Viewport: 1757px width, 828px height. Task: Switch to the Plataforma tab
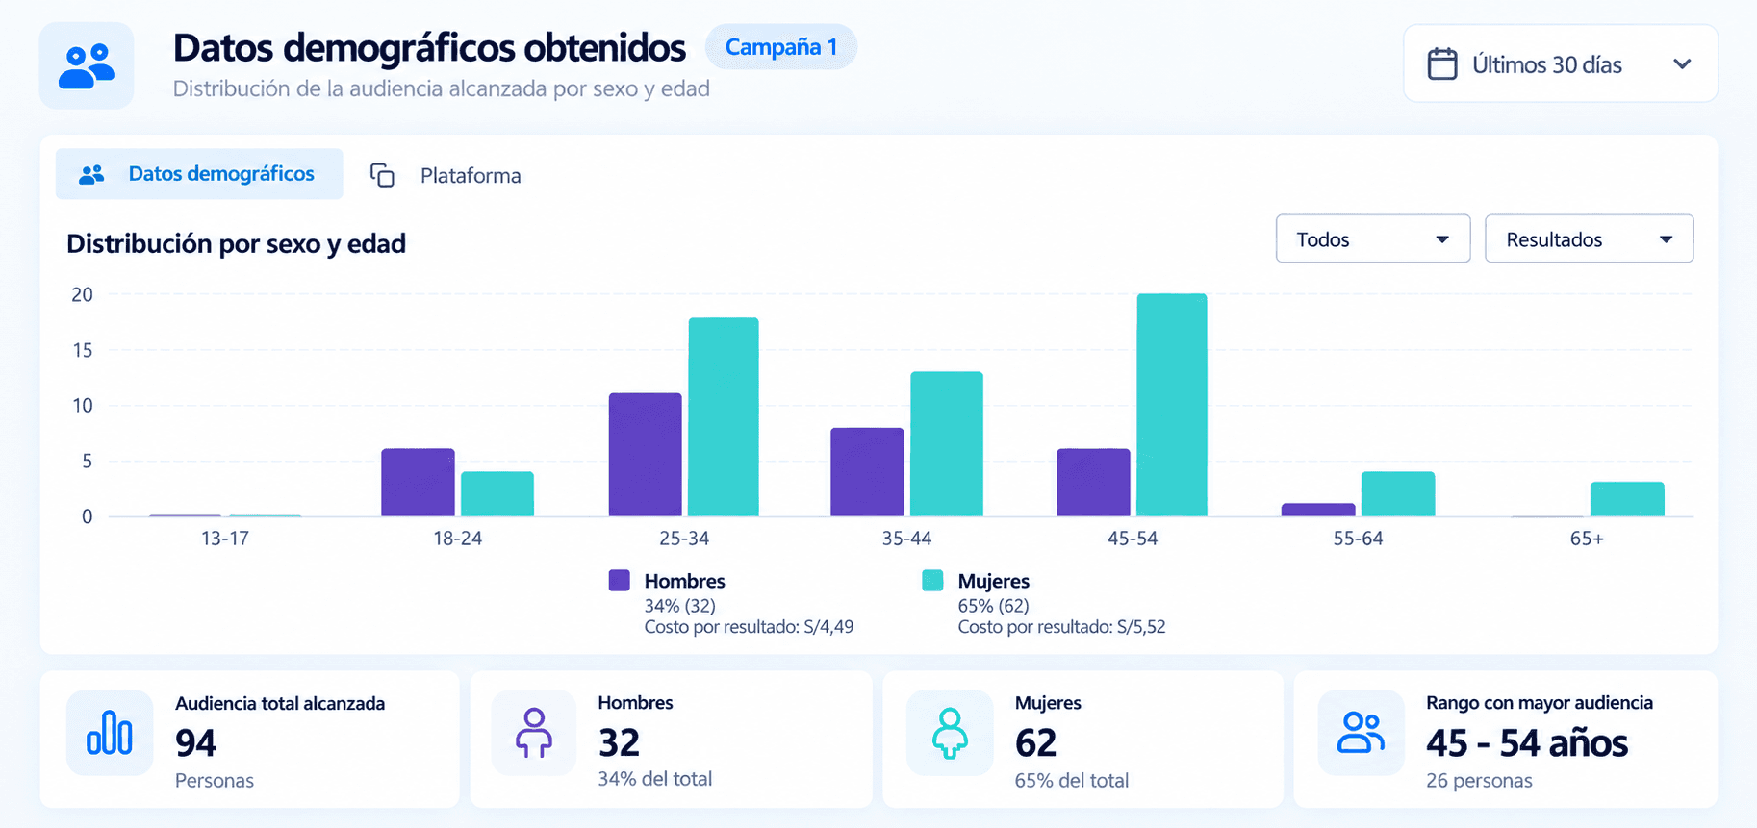[446, 175]
